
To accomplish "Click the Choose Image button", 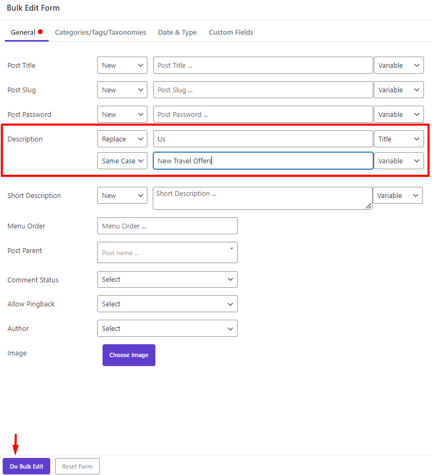I will click(129, 355).
